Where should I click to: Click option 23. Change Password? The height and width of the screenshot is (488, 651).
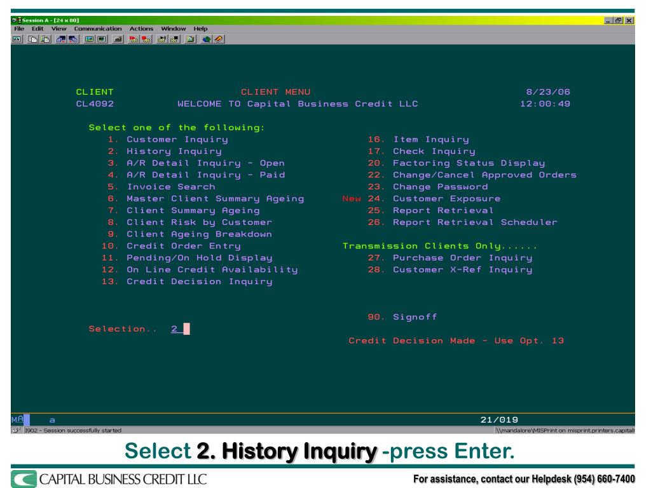(x=428, y=187)
